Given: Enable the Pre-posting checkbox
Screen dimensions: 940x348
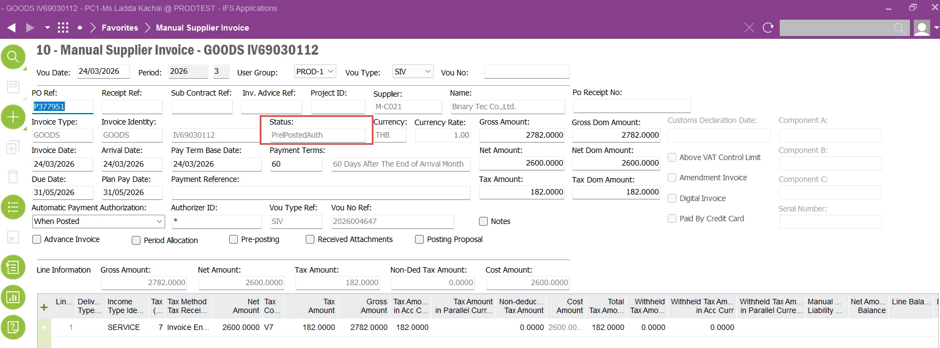Looking at the screenshot, I should [233, 239].
